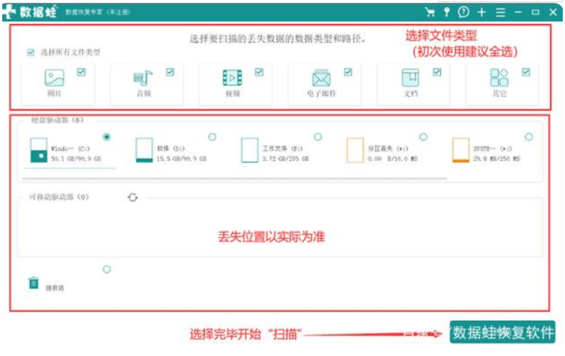Click the 数据蛙 logo icon
Screen dimensions: 565x356
click(x=9, y=12)
